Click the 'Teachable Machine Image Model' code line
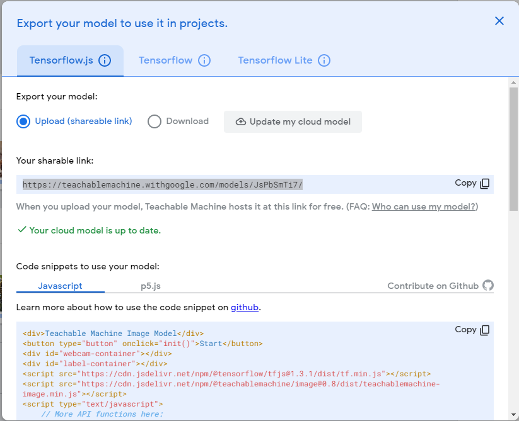This screenshot has height=421, width=519. pyautogui.click(x=114, y=334)
